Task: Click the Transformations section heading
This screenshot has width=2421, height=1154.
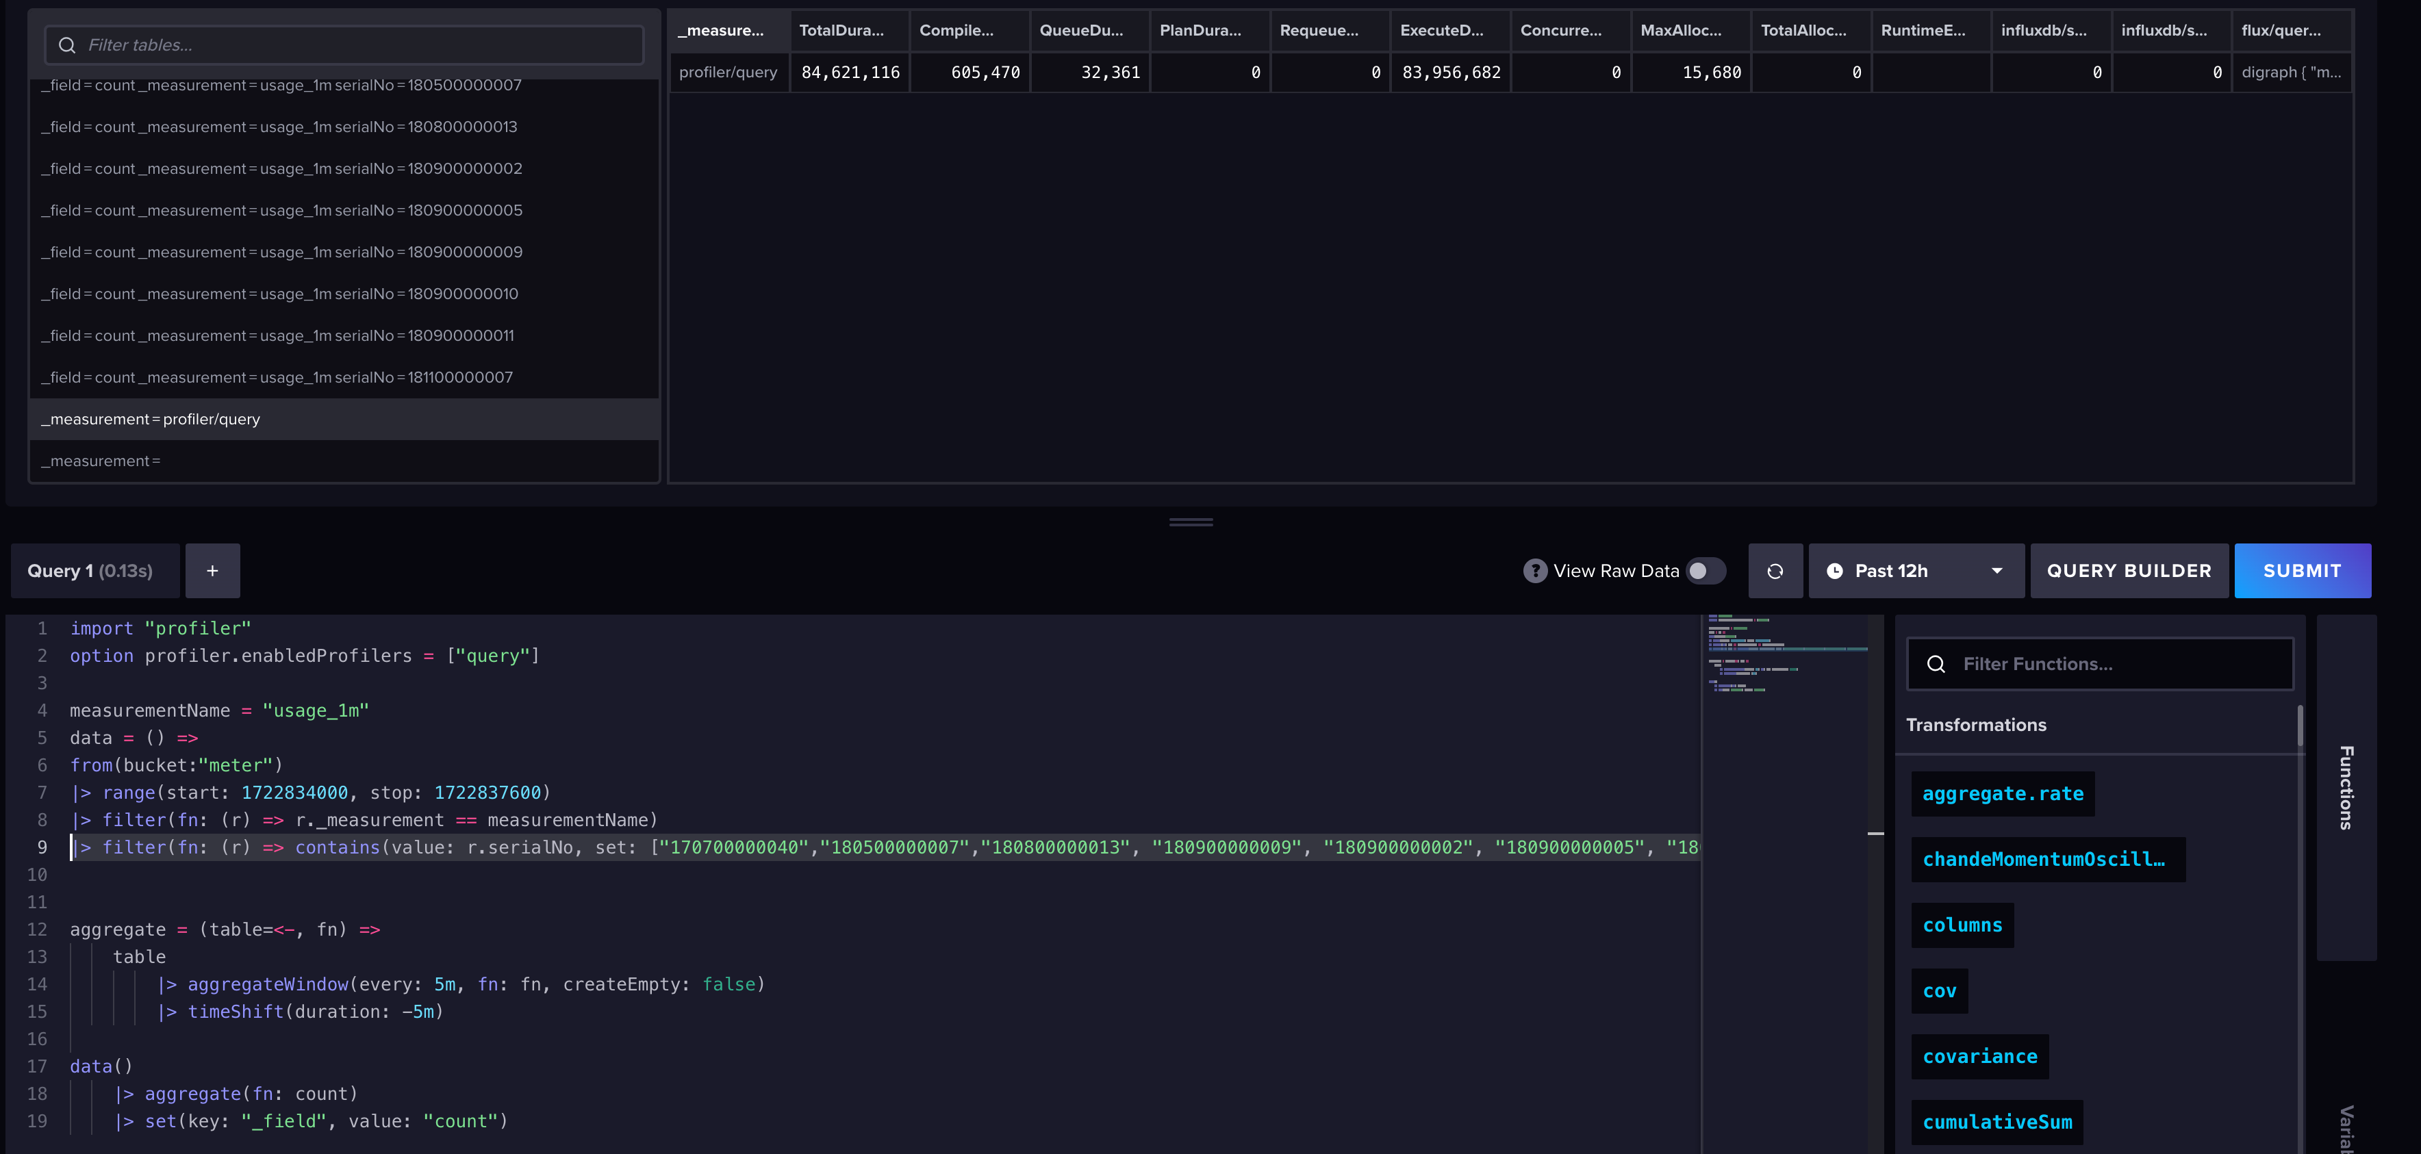Action: click(x=1975, y=726)
